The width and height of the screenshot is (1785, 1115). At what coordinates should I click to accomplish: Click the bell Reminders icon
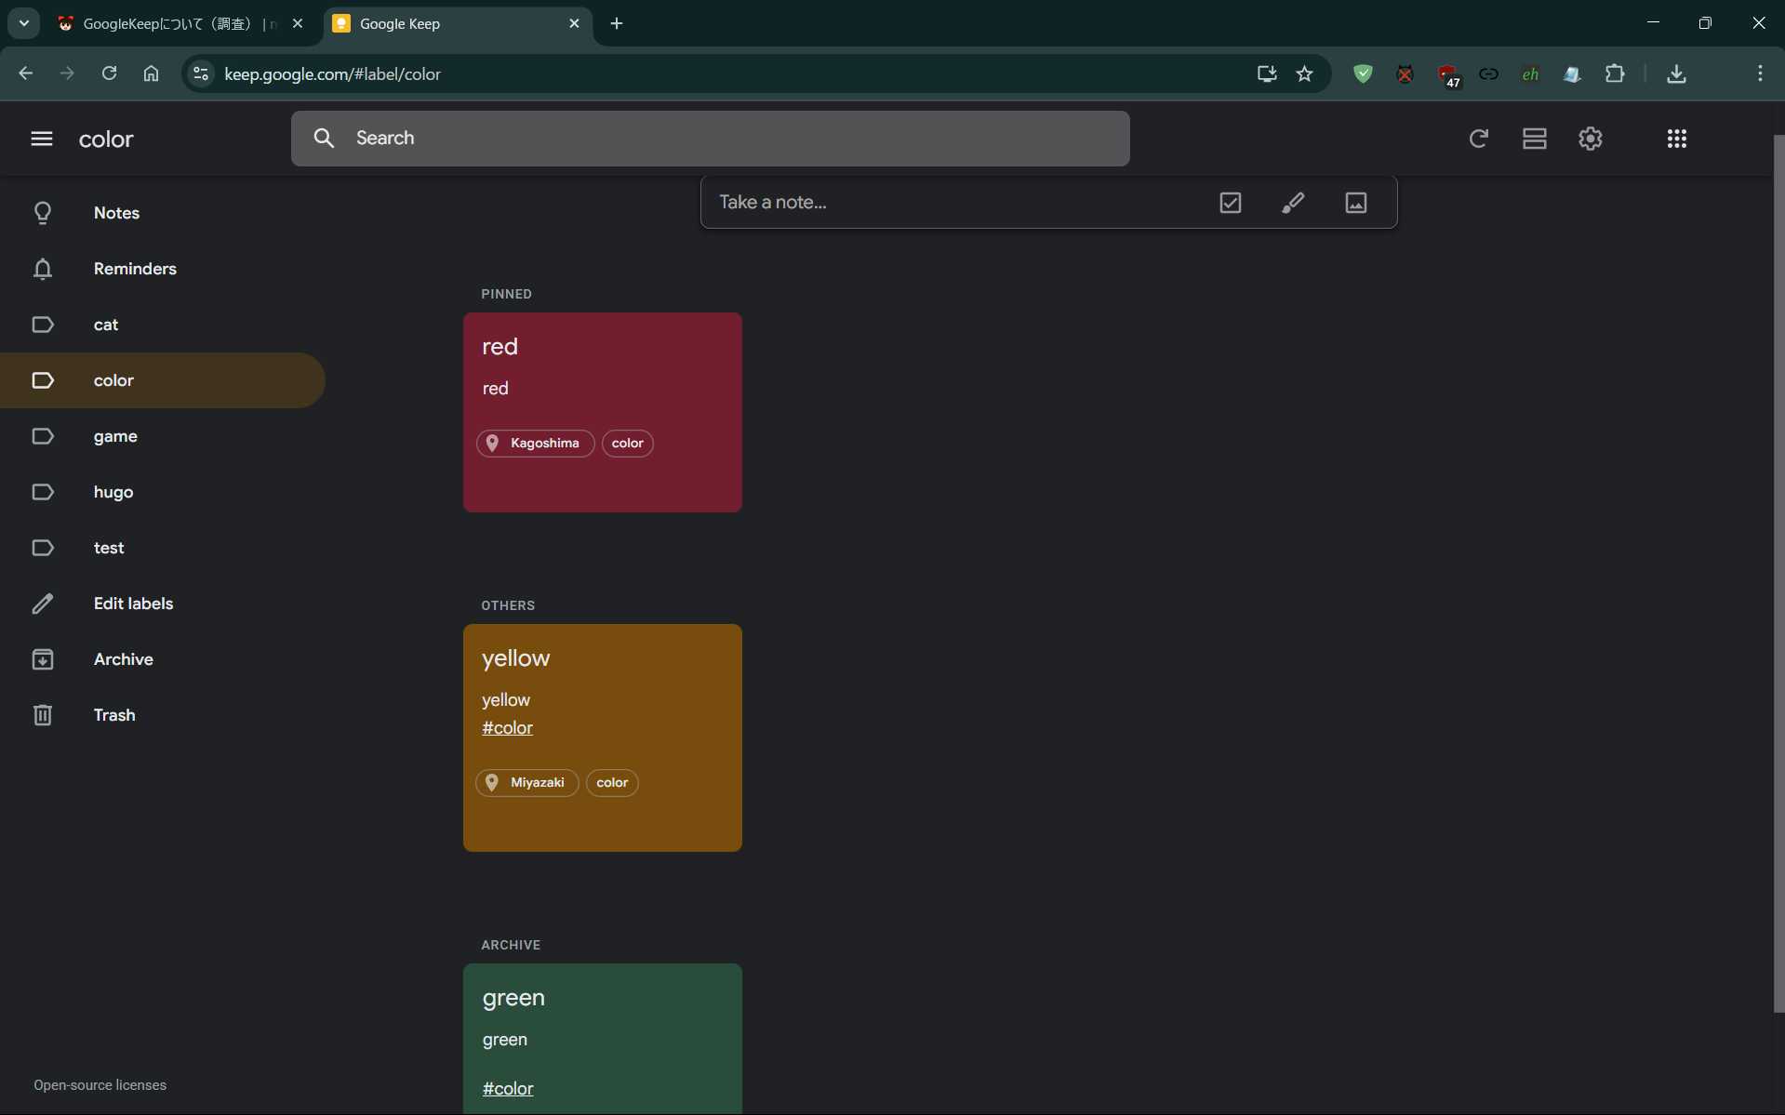click(x=43, y=269)
